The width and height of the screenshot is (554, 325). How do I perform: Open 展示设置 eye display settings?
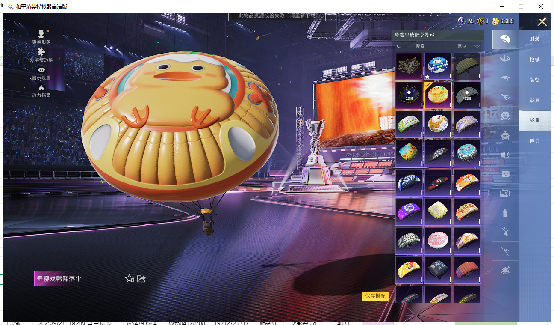click(x=41, y=70)
